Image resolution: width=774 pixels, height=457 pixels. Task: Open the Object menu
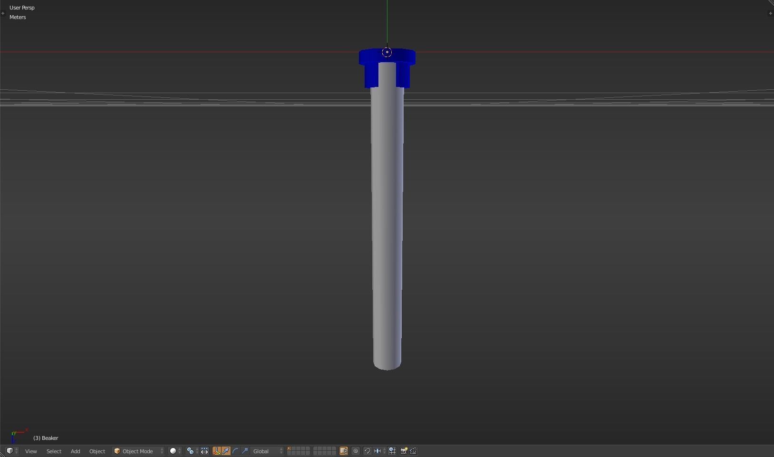(x=97, y=451)
